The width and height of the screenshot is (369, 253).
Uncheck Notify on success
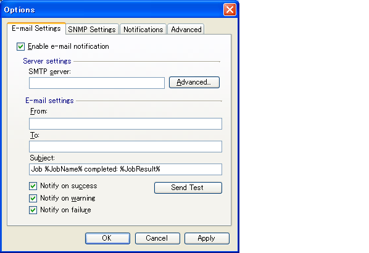[33, 186]
